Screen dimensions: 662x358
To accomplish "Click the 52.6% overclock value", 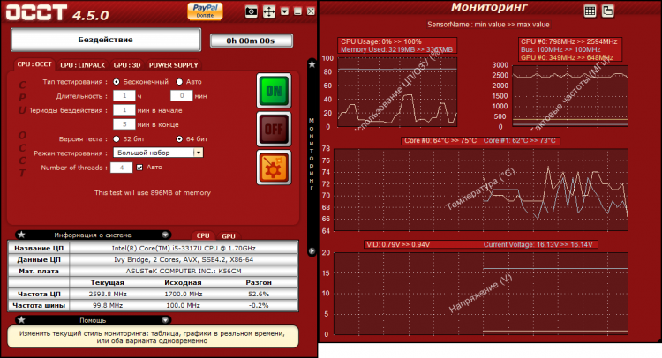I will point(259,294).
